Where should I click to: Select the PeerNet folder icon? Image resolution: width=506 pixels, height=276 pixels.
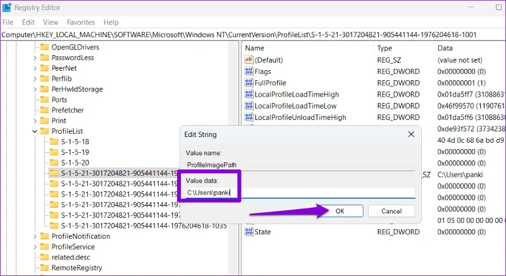point(44,68)
